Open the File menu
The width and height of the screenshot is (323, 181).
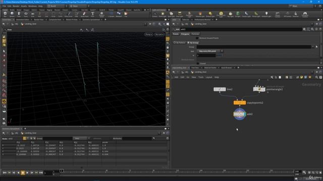coord(5,6)
